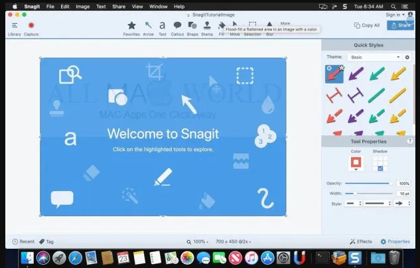The image size is (420, 268).
Task: Open Safari from the Dock
Action: 75,258
